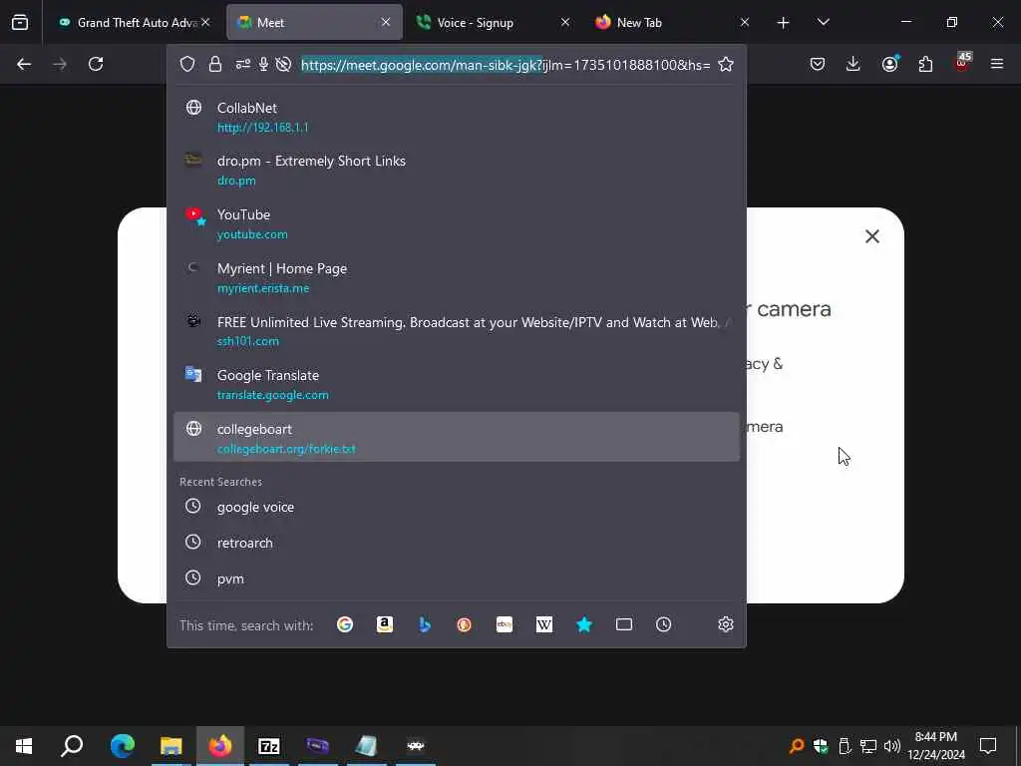Open search settings gear
The width and height of the screenshot is (1021, 766).
[726, 624]
